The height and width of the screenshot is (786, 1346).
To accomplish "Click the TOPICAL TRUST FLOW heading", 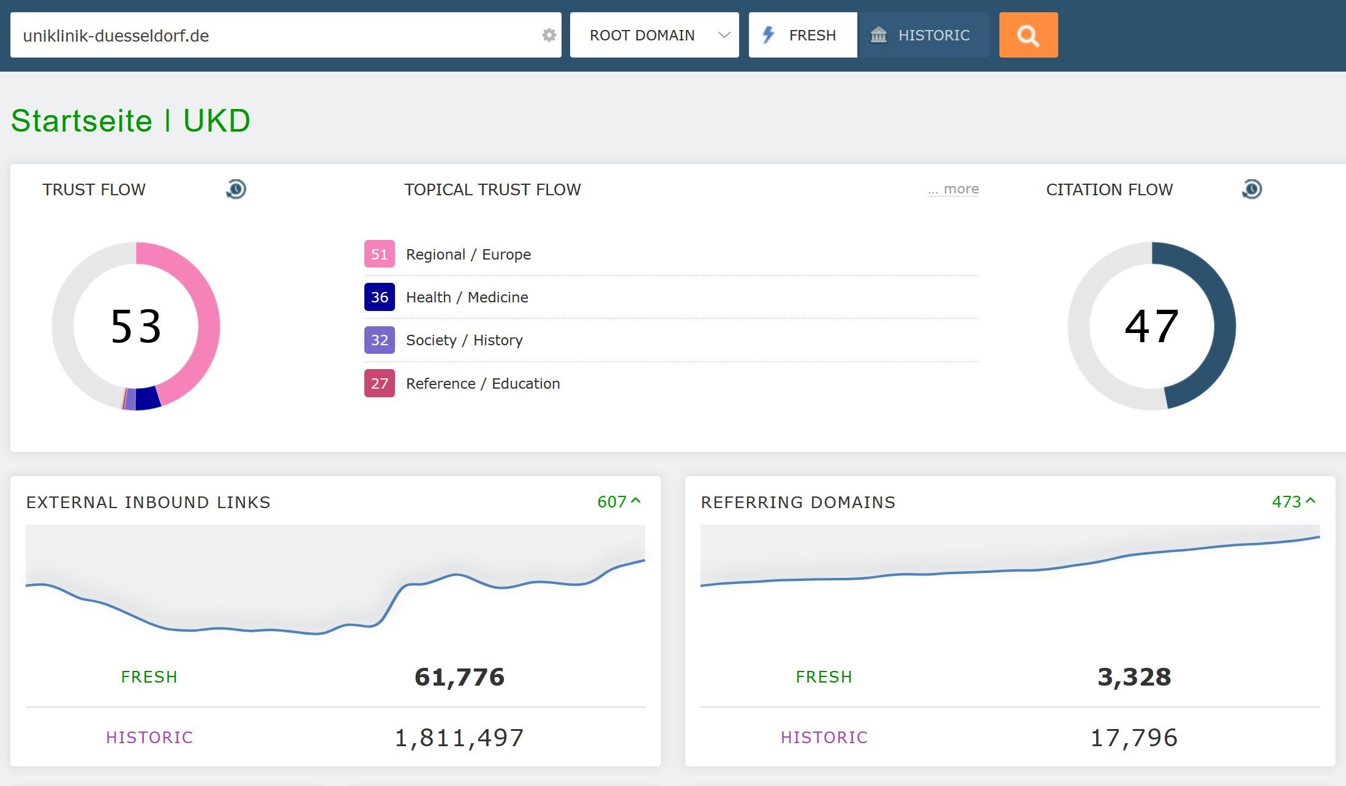I will pos(492,190).
